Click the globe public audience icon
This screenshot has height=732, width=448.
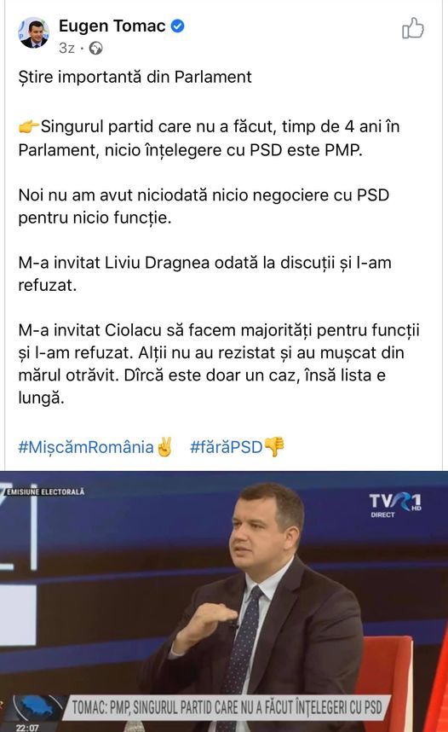(x=95, y=48)
